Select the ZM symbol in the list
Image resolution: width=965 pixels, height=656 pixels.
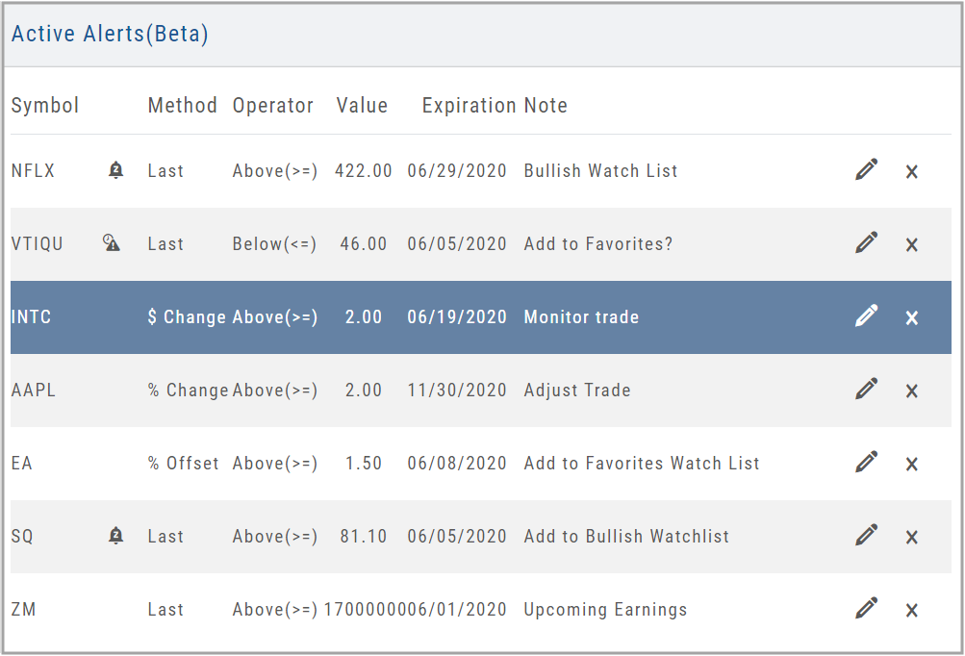(23, 610)
